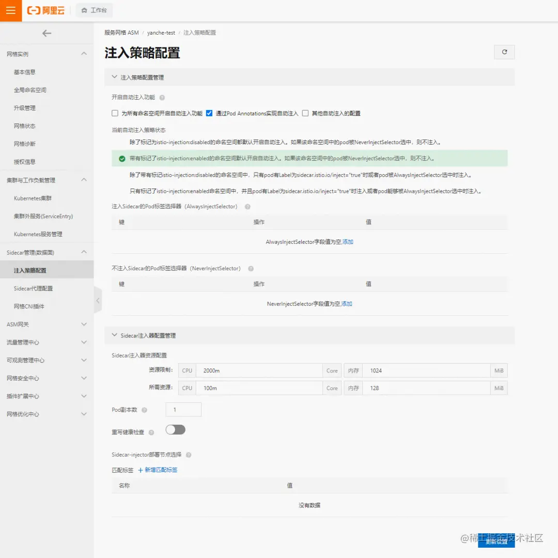Expand the ASM网关 group

(84, 324)
